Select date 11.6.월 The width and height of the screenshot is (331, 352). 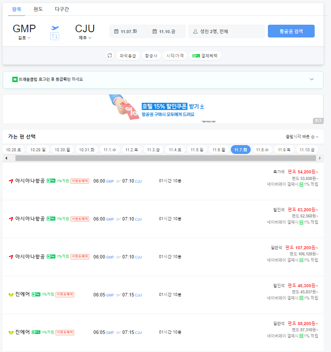click(x=219, y=150)
